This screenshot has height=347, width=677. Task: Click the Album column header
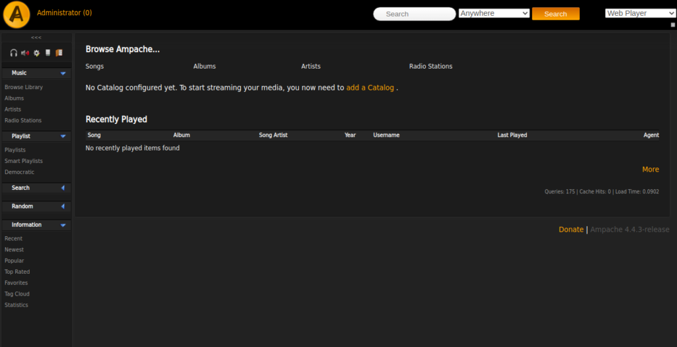point(182,135)
